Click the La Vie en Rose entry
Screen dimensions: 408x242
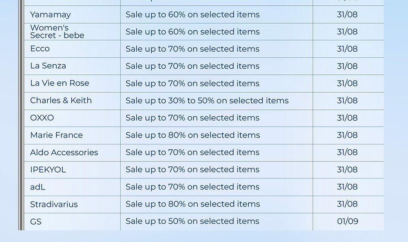coord(60,83)
